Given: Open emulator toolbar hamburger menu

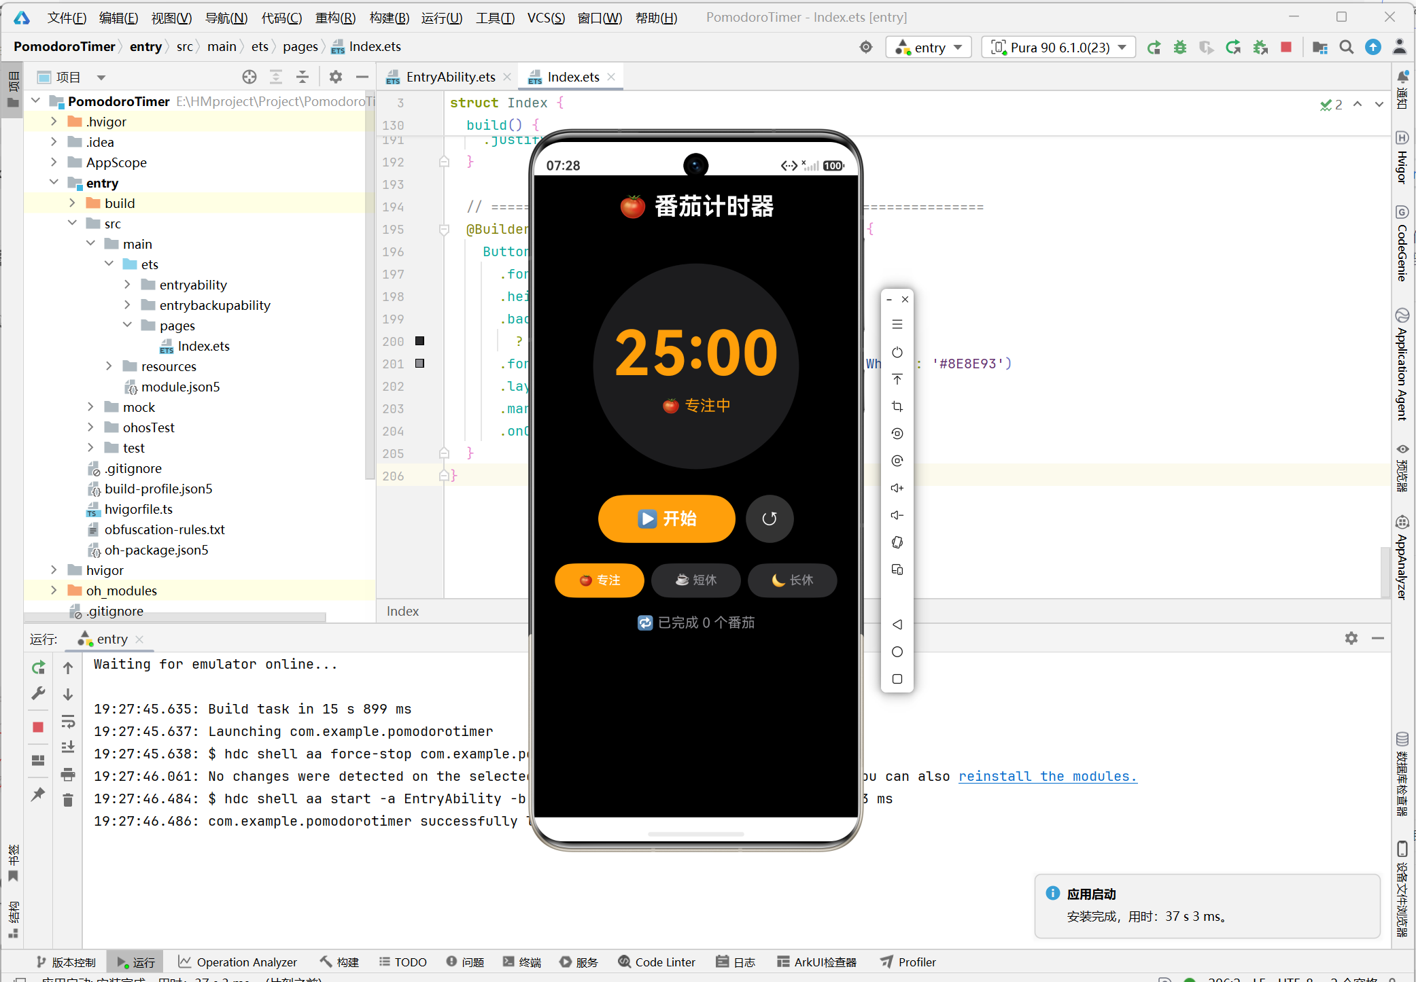Looking at the screenshot, I should (x=897, y=325).
